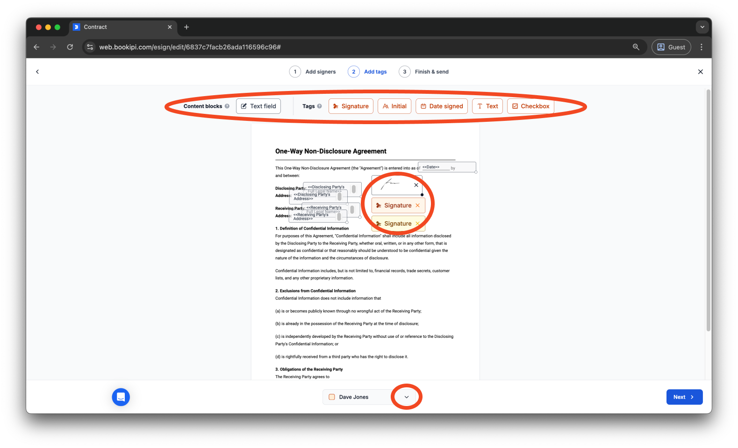Jump to the Finish & send step
Image resolution: width=738 pixels, height=448 pixels.
[x=423, y=72]
